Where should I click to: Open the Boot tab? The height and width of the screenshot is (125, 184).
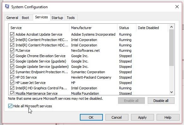tap(25, 18)
